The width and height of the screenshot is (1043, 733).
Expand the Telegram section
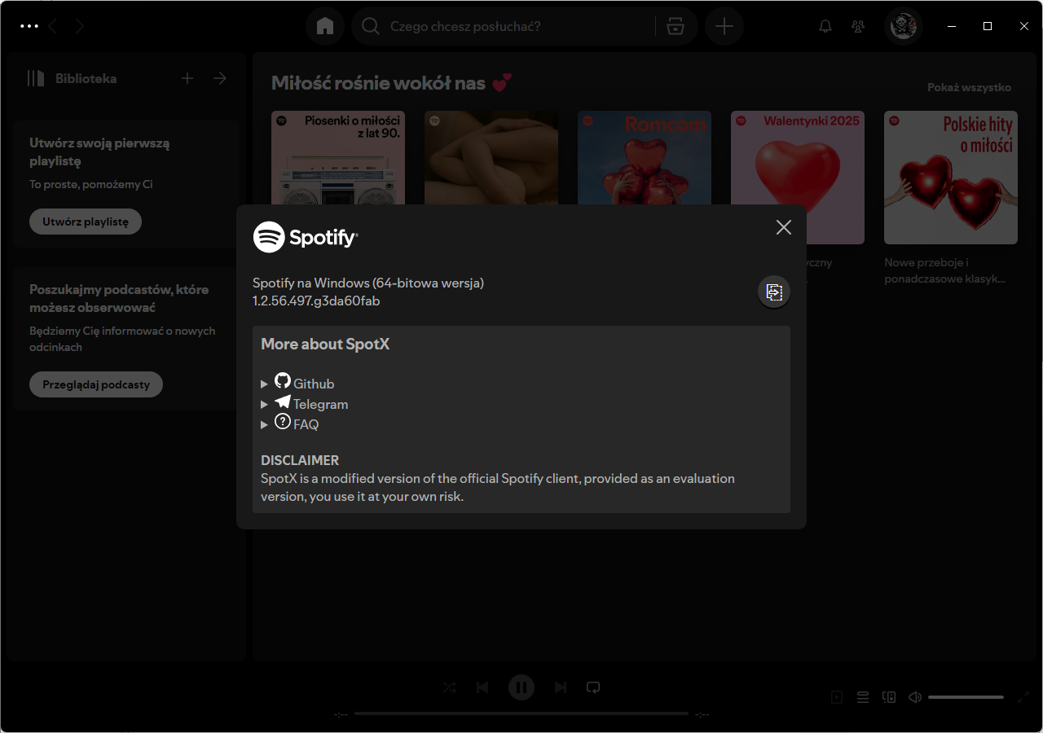coord(305,403)
